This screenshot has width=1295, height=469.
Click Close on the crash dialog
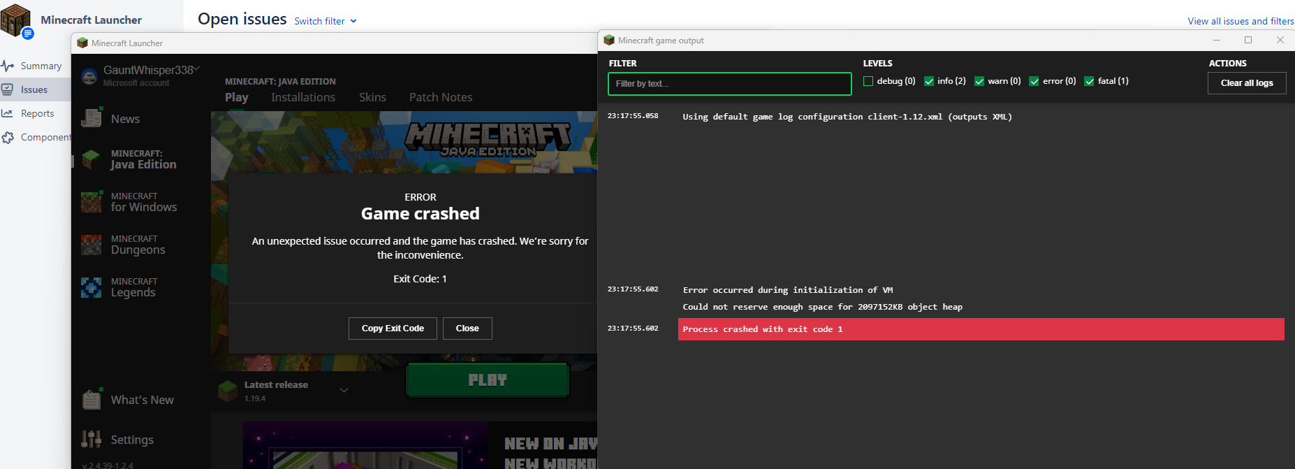[x=467, y=329]
